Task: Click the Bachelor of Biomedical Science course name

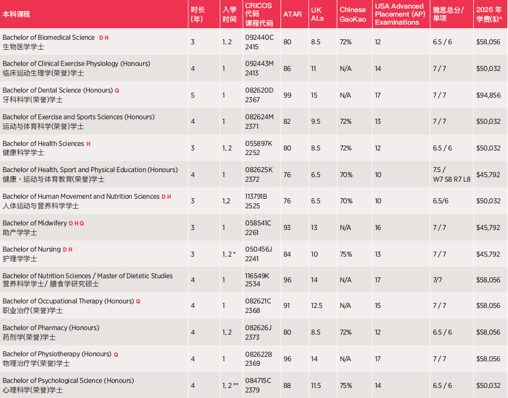Action: click(x=49, y=38)
